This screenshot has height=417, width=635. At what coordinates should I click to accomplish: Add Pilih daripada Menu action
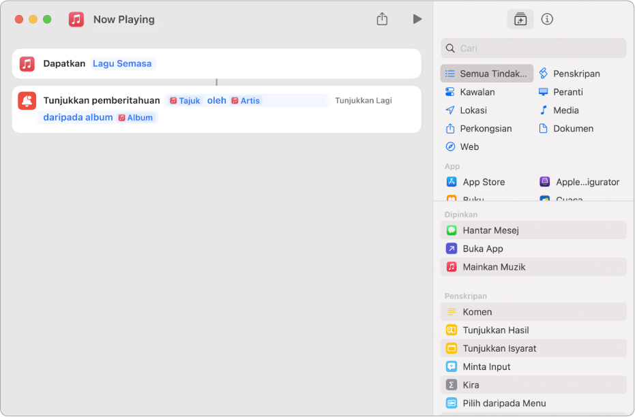pyautogui.click(x=533, y=403)
